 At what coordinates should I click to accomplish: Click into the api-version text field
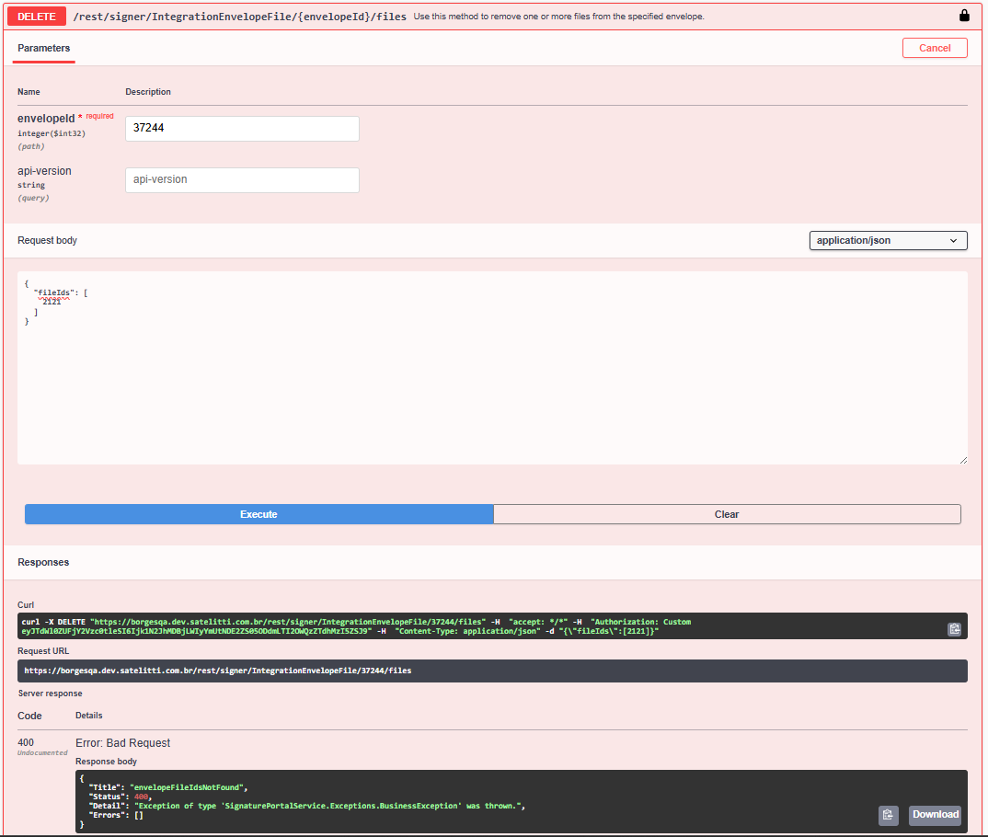242,180
